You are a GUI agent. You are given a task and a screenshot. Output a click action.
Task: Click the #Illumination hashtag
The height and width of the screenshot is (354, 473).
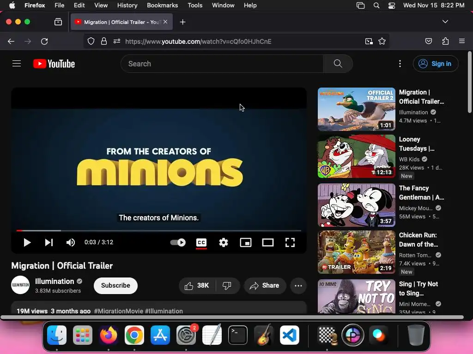(x=164, y=311)
